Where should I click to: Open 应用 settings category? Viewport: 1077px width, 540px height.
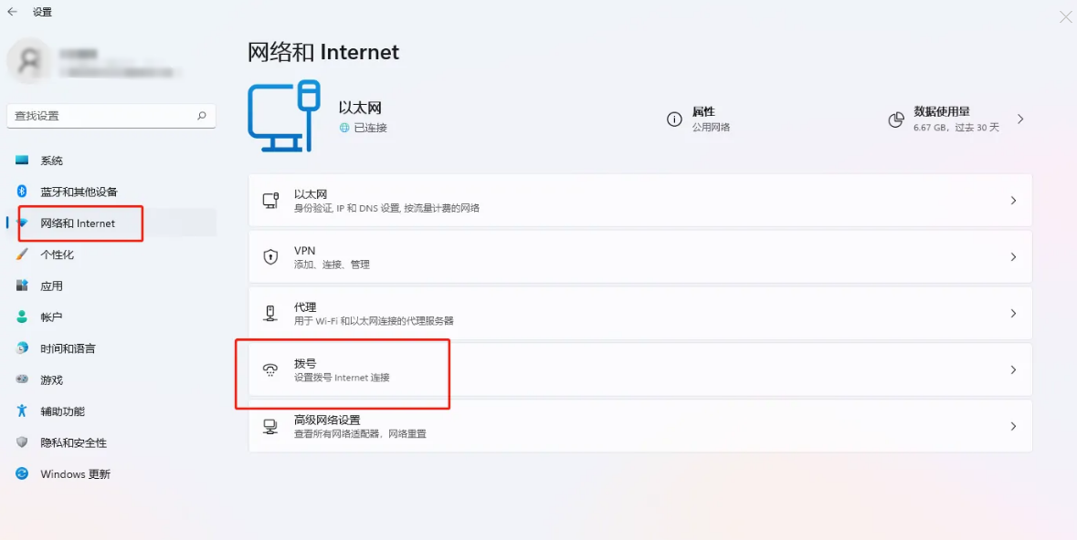point(111,286)
